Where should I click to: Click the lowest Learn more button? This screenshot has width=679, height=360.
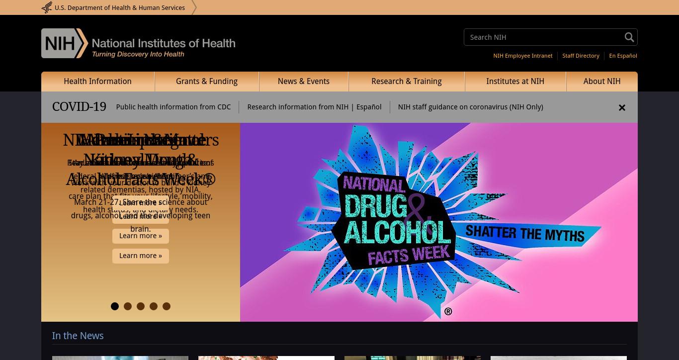[141, 256]
